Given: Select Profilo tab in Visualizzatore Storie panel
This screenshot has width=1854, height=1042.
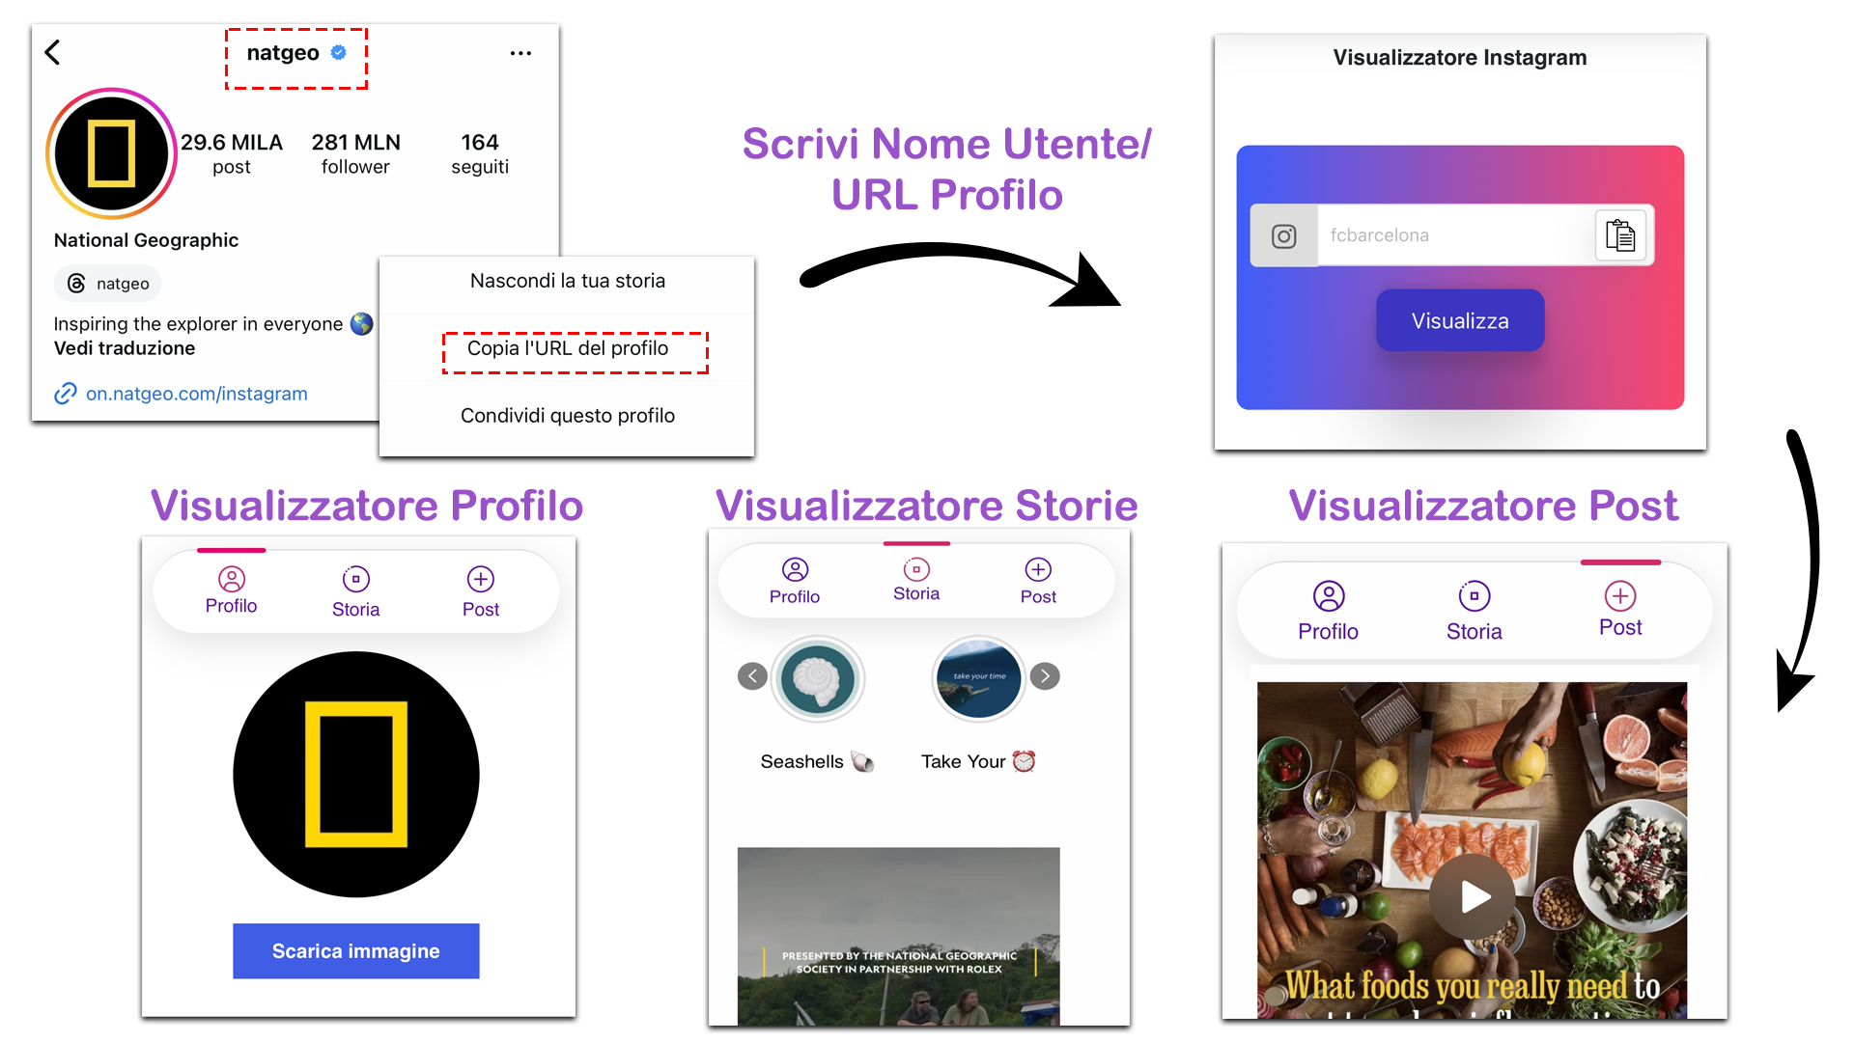Looking at the screenshot, I should tap(795, 582).
